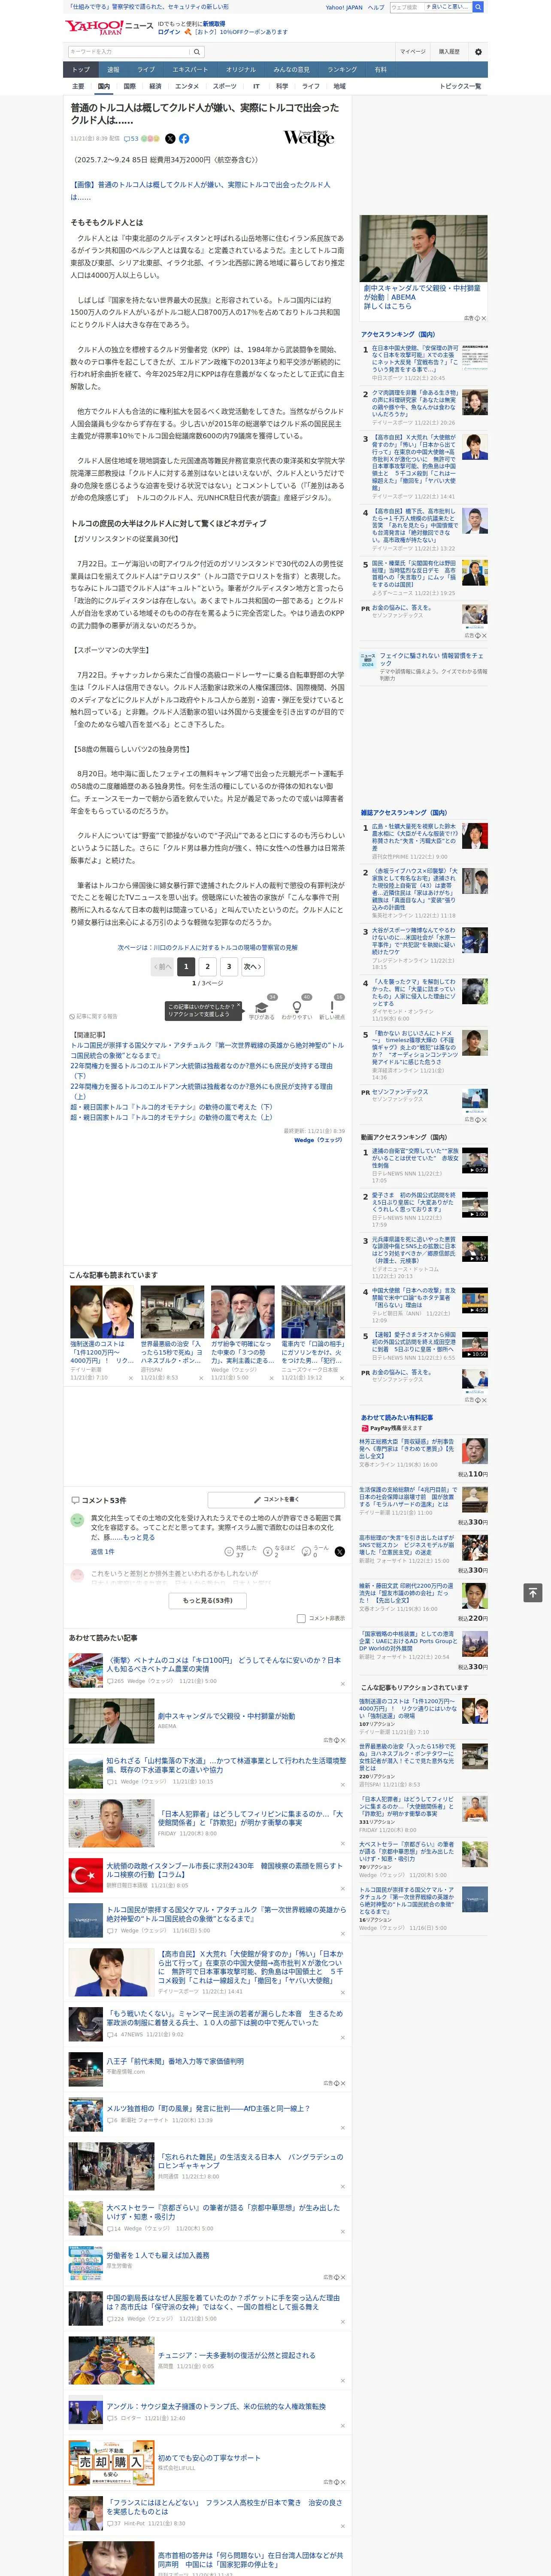The image size is (551, 2576).
Task: Go to page 3 of the article
Action: tap(229, 966)
